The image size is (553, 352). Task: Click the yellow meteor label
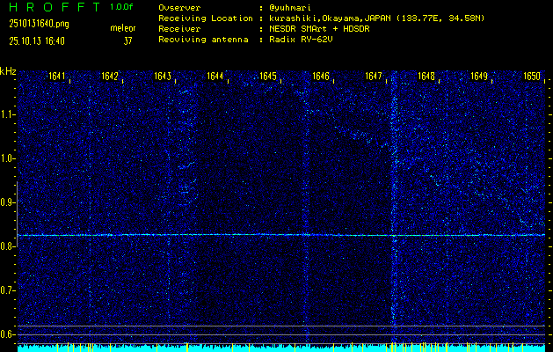(123, 28)
